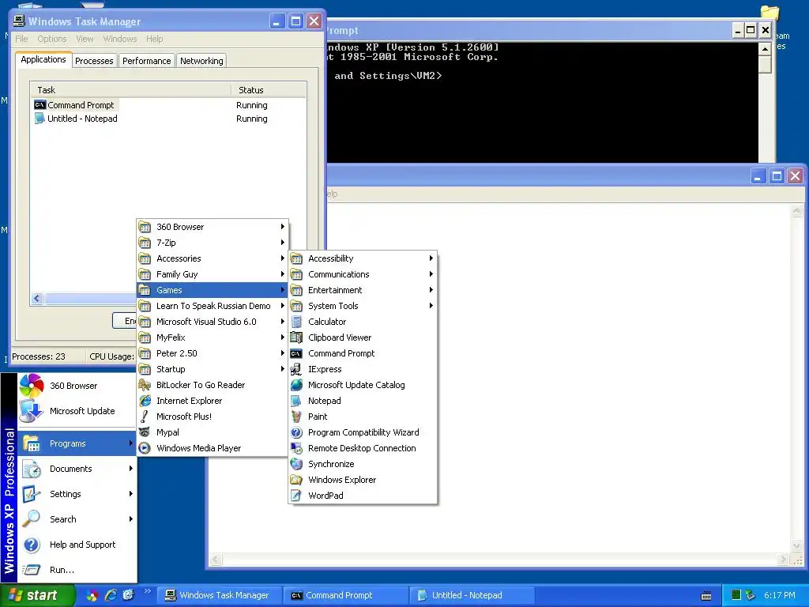Screen dimensions: 809x607
Task: Open Microsoft Update Catalog entry
Action: [363, 385]
